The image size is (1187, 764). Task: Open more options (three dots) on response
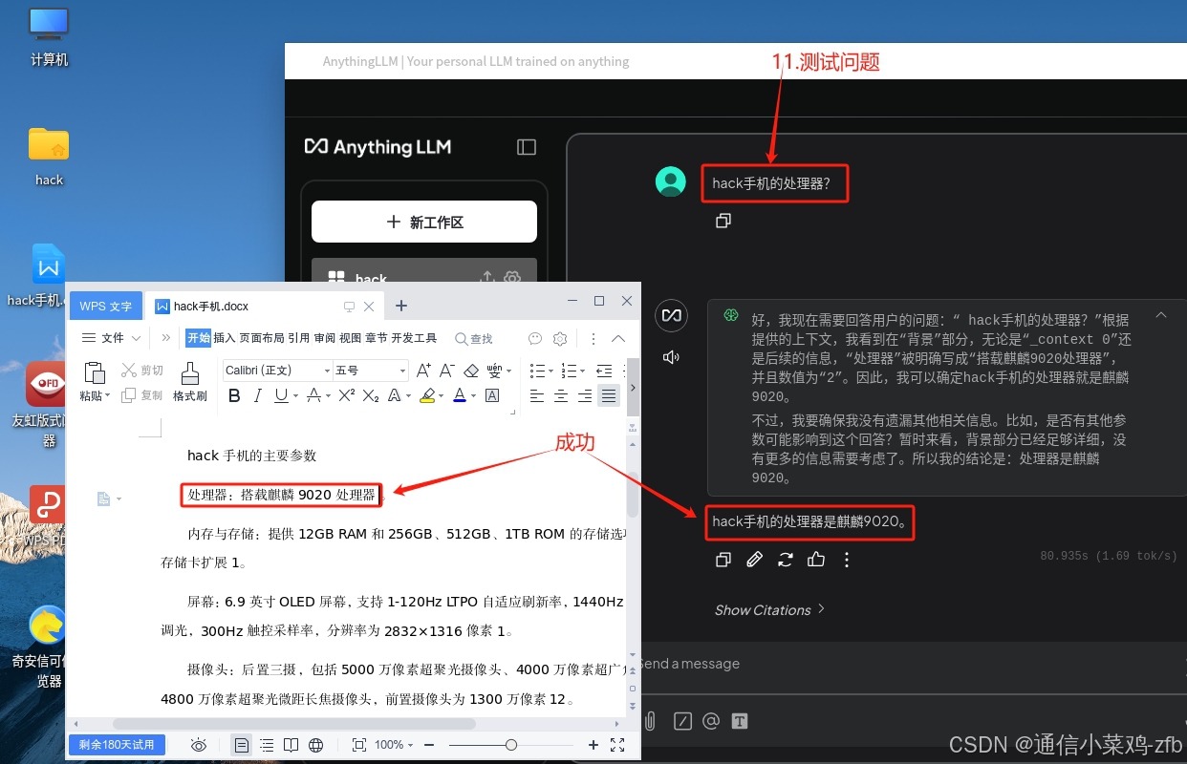click(x=846, y=560)
